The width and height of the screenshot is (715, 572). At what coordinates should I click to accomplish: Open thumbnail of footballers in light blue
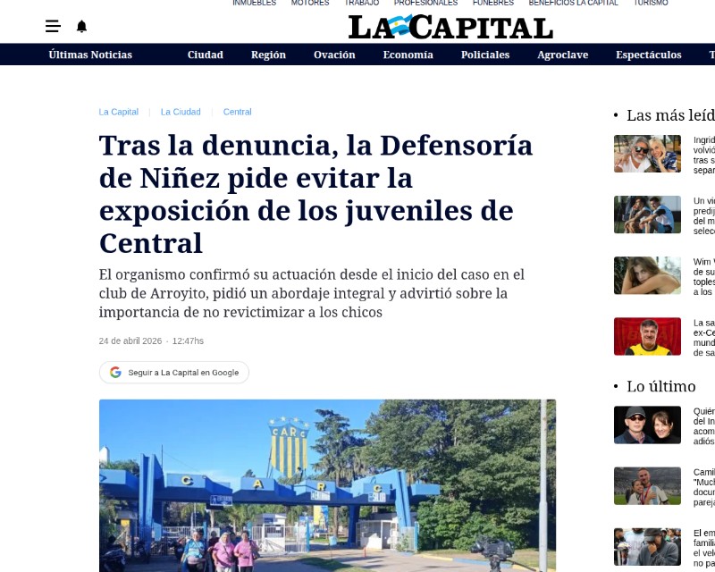tap(647, 214)
